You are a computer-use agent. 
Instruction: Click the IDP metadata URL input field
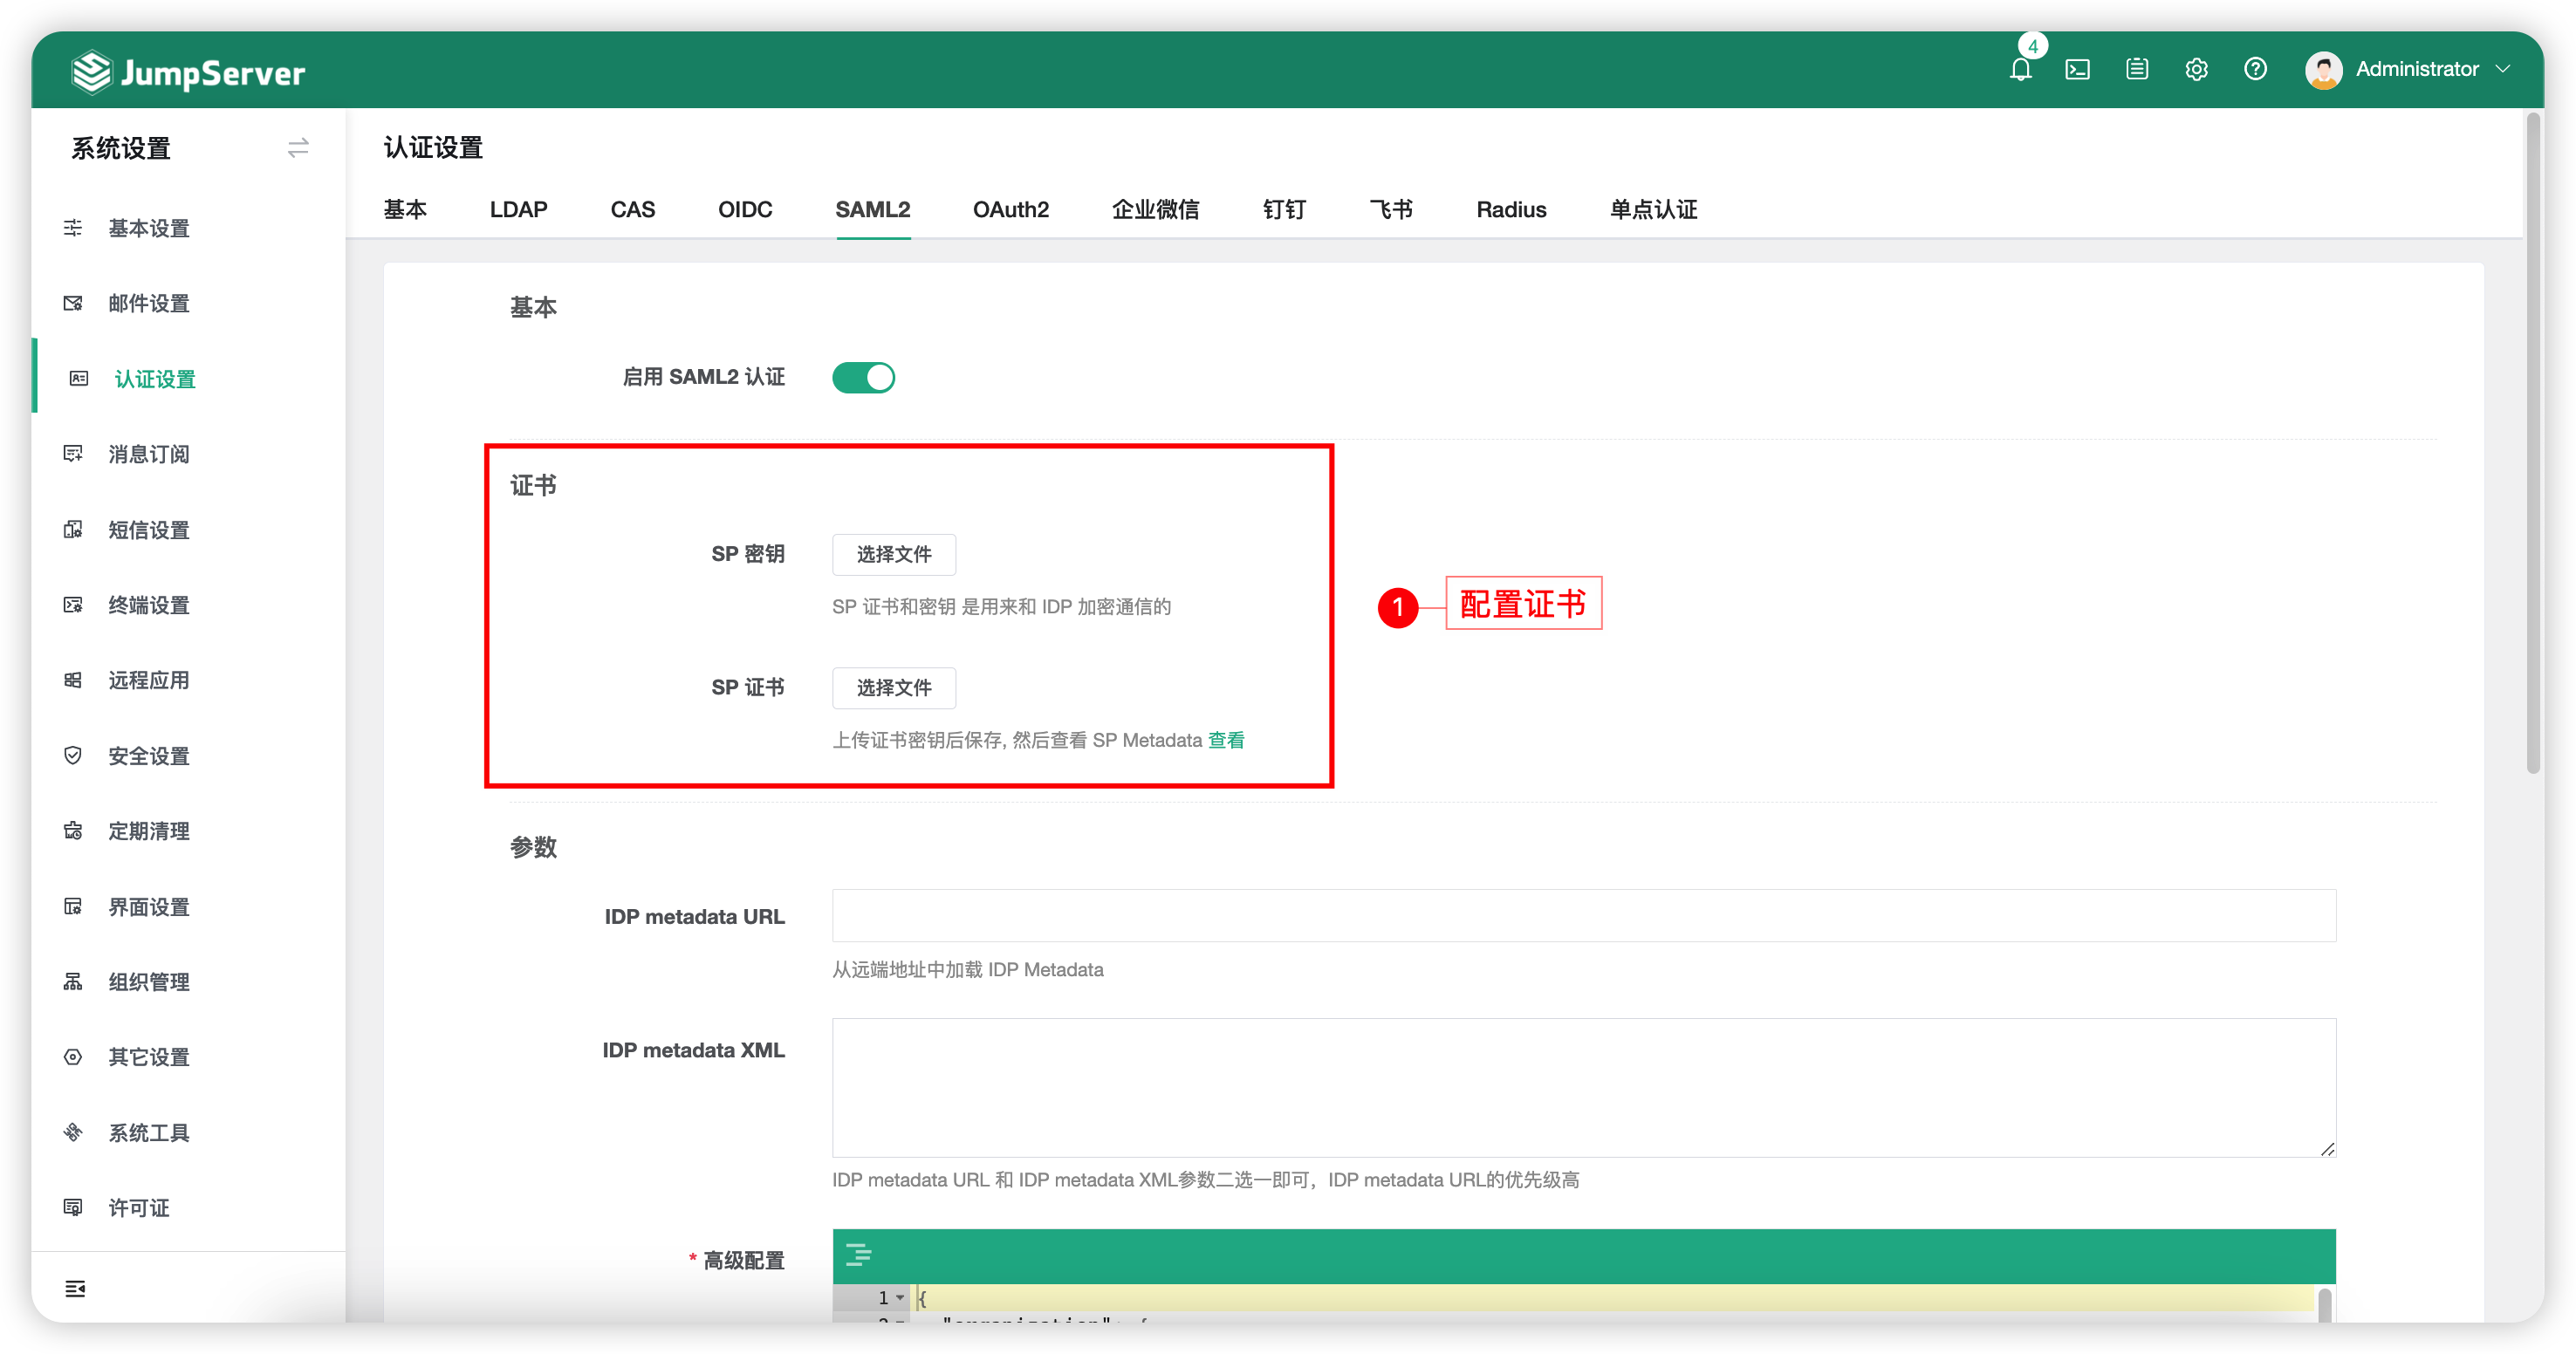(1584, 916)
